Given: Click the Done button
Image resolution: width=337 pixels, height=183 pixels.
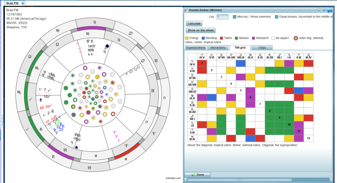Looking at the screenshot, I should (x=197, y=175).
